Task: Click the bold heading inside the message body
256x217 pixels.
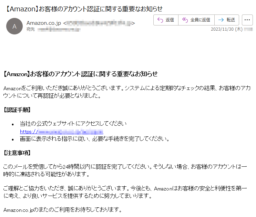Action: 80,74
